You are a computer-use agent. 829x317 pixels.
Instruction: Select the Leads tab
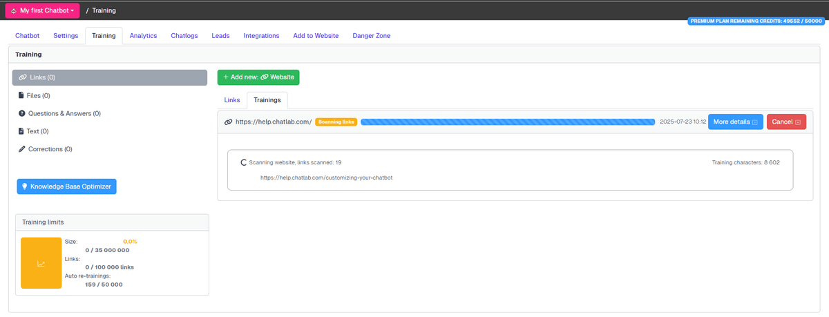(x=220, y=36)
